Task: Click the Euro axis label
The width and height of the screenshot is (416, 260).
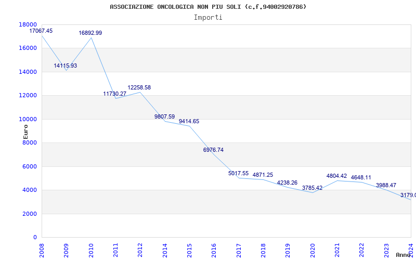Action: click(x=25, y=132)
